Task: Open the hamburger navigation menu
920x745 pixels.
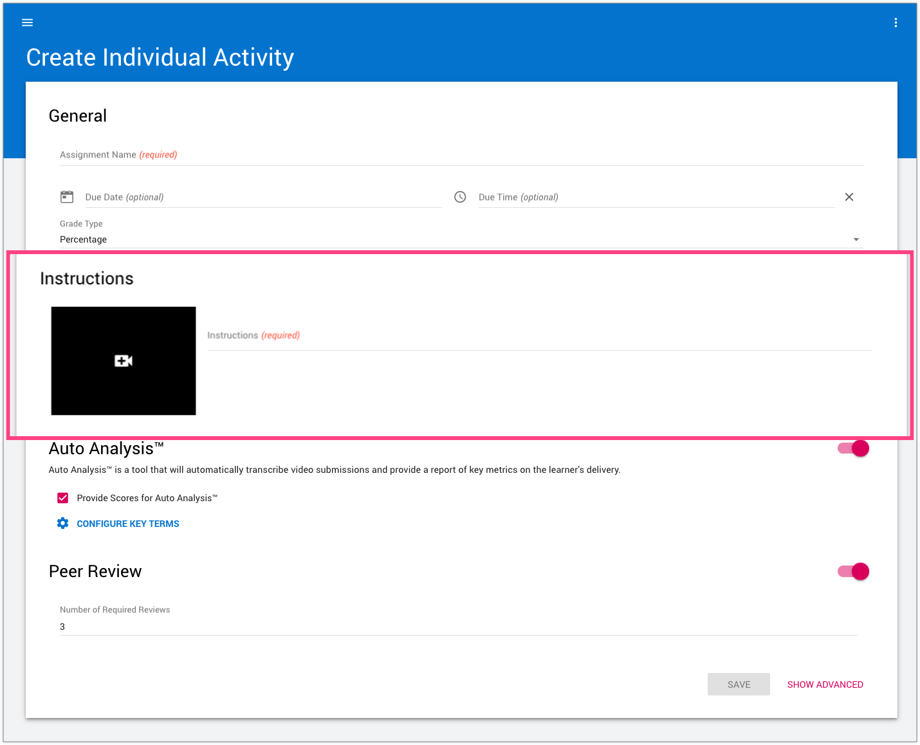Action: (x=27, y=23)
